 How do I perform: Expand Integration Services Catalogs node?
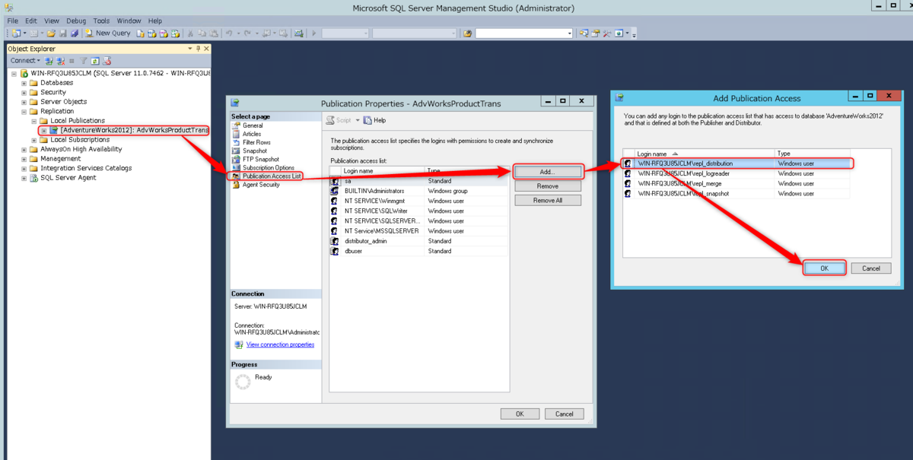coord(24,169)
